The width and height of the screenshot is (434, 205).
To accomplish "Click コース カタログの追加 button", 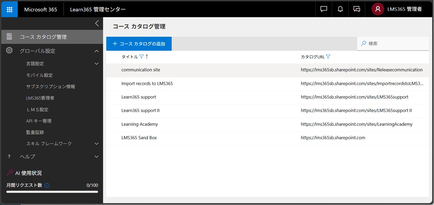I will point(139,44).
